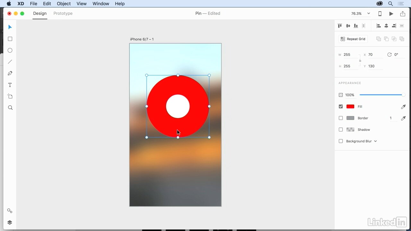Align selection to vertical middle
411x231 pixels.
pyautogui.click(x=348, y=26)
